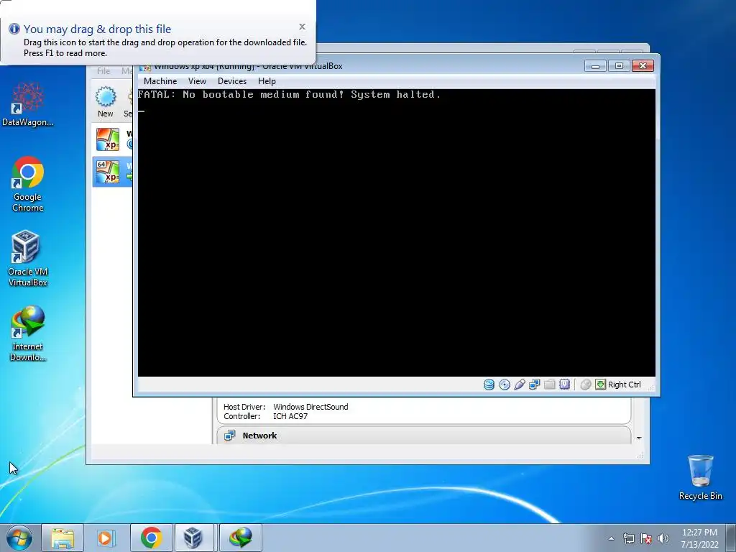Viewport: 736px width, 552px height.
Task: Maximize the VirtualBox VM window
Action: [x=619, y=66]
